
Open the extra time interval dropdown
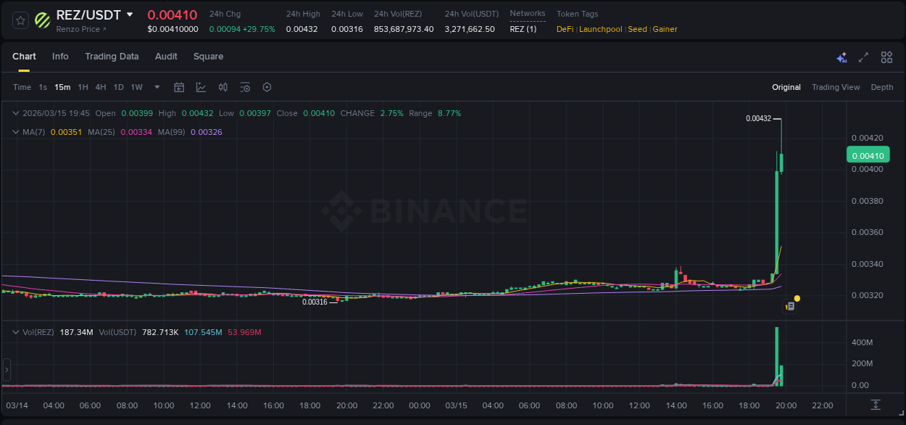(157, 87)
